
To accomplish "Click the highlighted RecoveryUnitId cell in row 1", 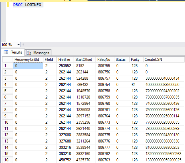I will (28, 66).
